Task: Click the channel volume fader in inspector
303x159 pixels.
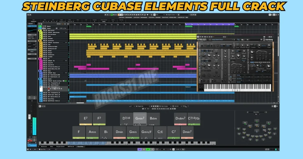Action: tap(29, 116)
